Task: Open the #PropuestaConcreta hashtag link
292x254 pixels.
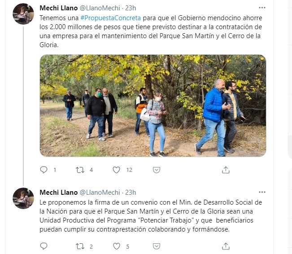Action: [110, 18]
